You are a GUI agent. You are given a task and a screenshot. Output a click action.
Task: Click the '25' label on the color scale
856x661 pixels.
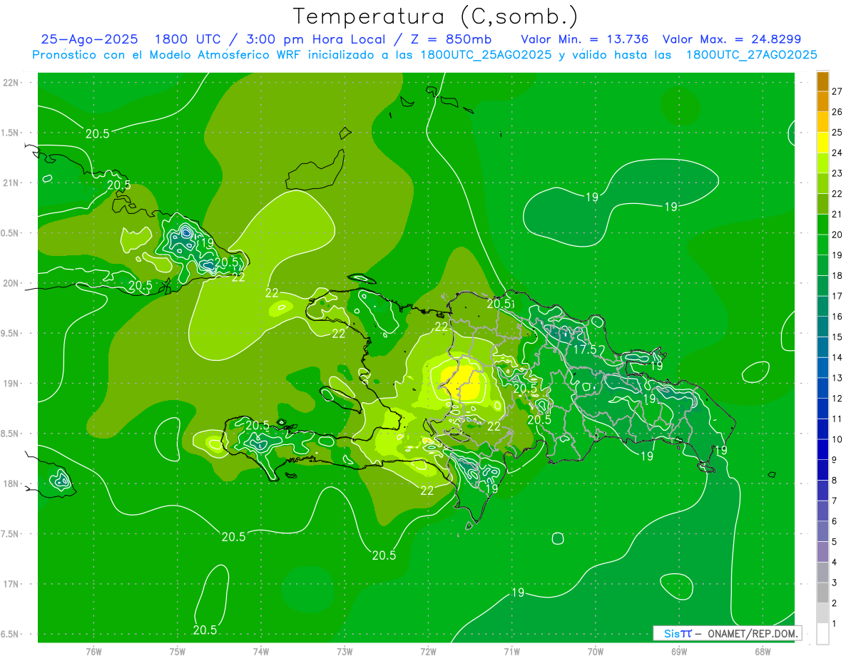pyautogui.click(x=837, y=132)
